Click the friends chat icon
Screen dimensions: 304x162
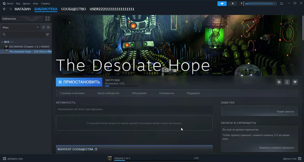click(299, 159)
